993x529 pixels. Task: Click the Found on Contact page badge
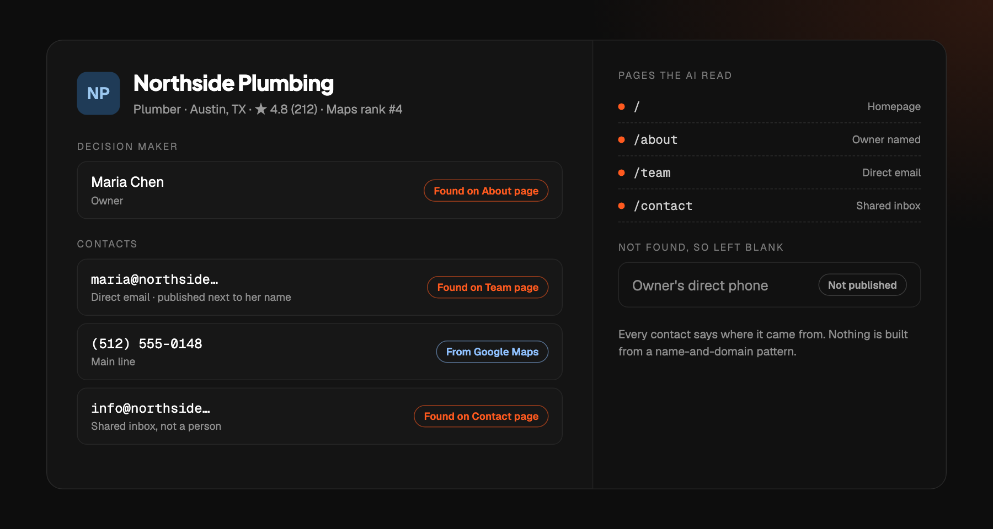pyautogui.click(x=481, y=416)
